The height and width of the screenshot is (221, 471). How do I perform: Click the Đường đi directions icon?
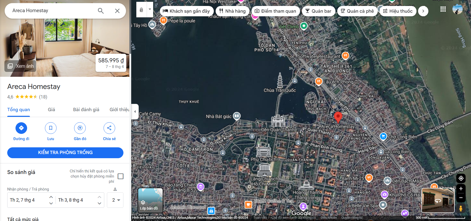(21, 128)
